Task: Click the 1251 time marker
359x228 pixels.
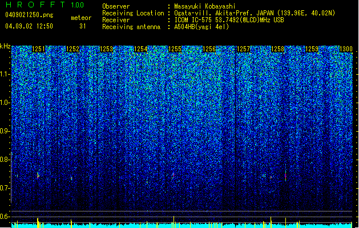Action: [39, 49]
